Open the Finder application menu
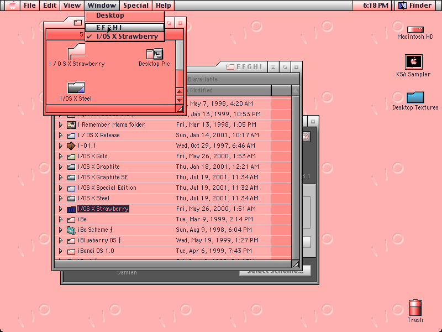442x332 pixels. [417, 6]
